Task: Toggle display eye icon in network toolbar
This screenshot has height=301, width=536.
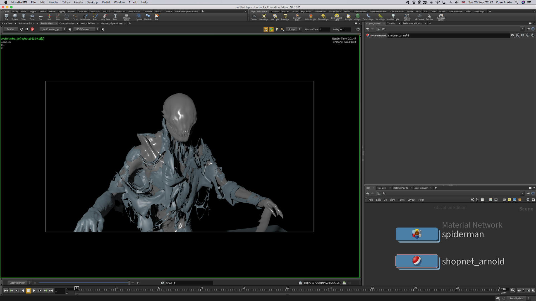Action: (x=533, y=200)
